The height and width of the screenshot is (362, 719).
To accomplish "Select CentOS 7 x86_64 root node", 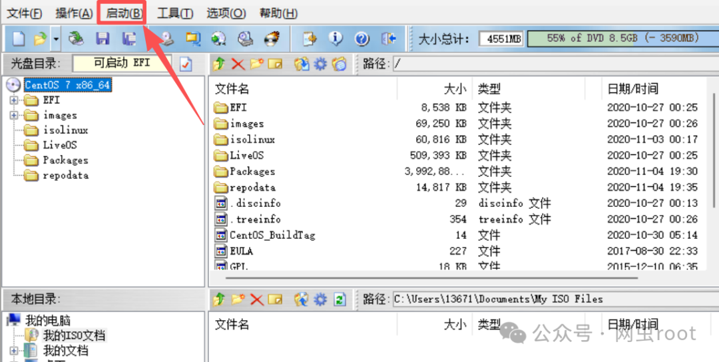I will tap(67, 85).
